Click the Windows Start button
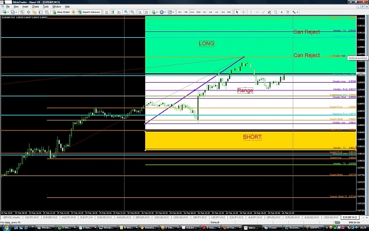 click(x=6, y=227)
